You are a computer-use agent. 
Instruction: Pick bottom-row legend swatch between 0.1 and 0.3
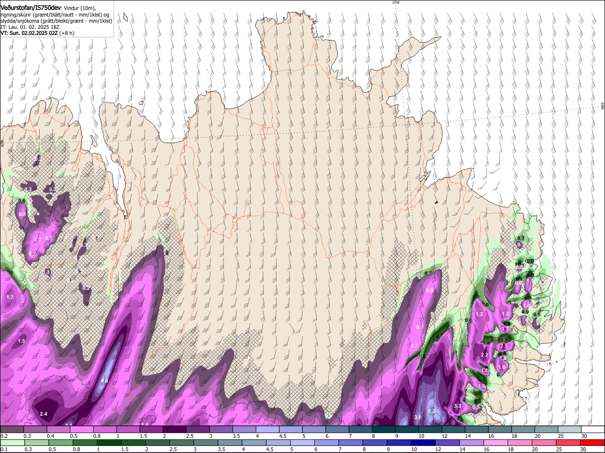(x=12, y=443)
